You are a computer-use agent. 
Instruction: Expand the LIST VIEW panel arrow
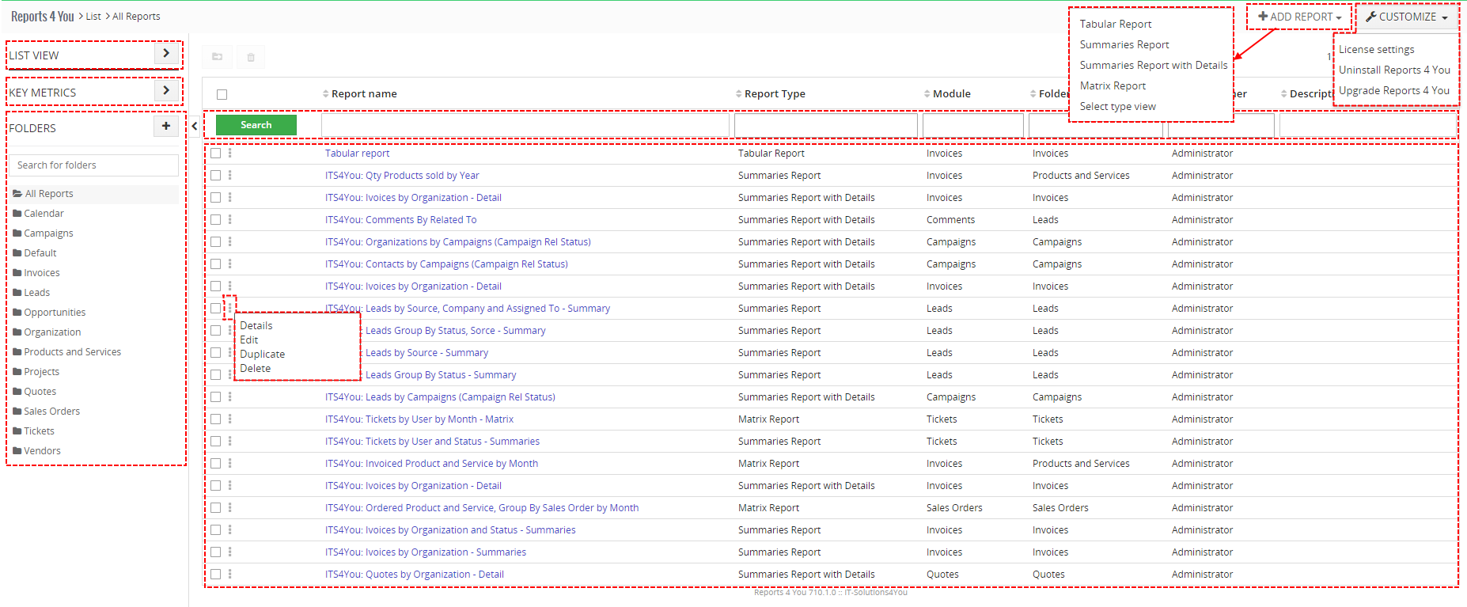(166, 54)
